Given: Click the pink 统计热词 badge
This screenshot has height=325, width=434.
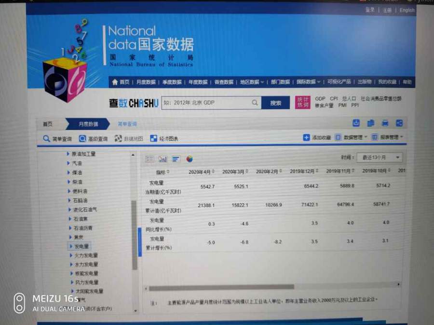Looking at the screenshot, I should click(x=302, y=102).
